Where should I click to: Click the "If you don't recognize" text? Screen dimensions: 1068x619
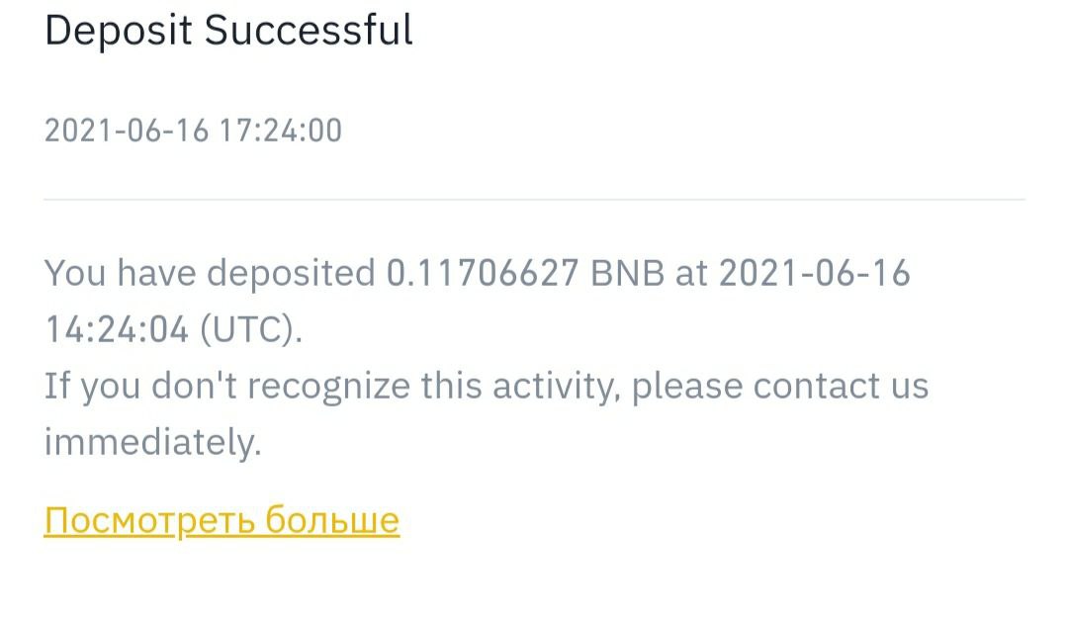(x=227, y=386)
